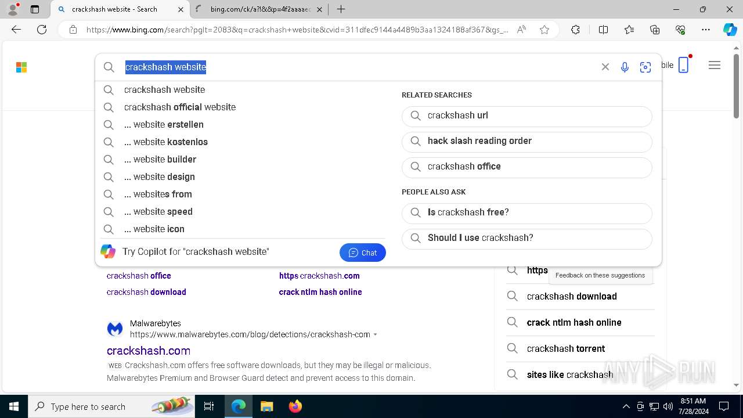Click the Microsoft logo on Bing

tap(21, 67)
